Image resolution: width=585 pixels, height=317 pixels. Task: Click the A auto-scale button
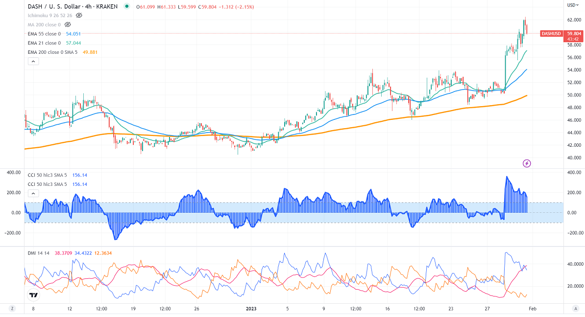[x=576, y=309]
